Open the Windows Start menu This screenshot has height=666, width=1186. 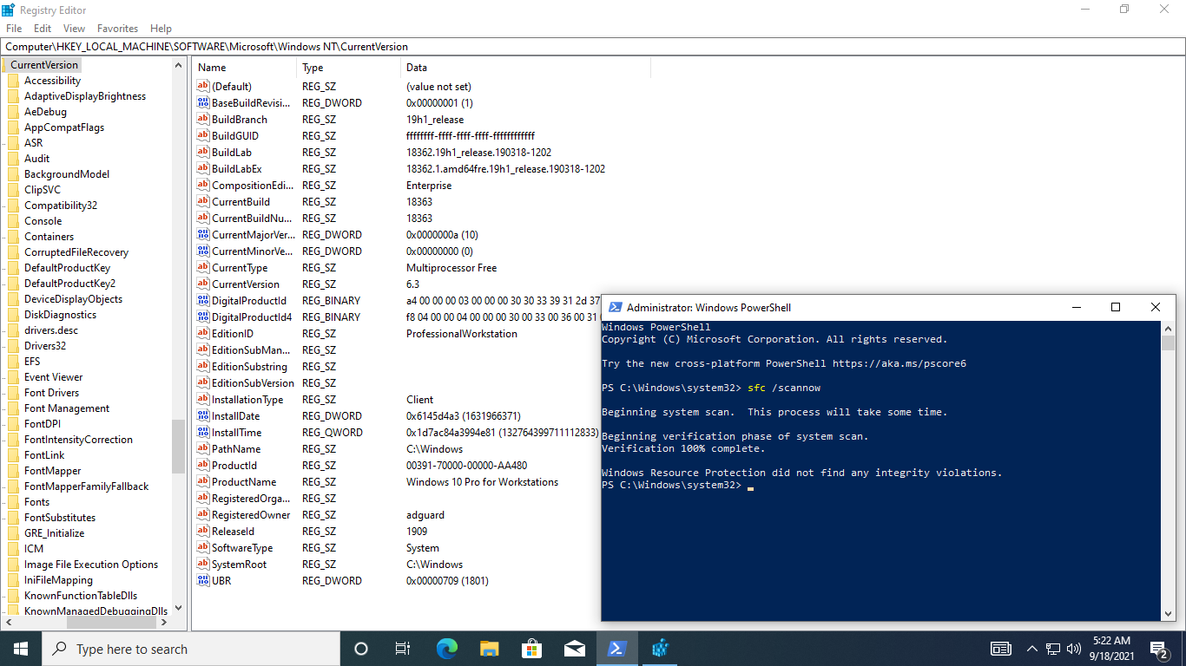tap(21, 649)
